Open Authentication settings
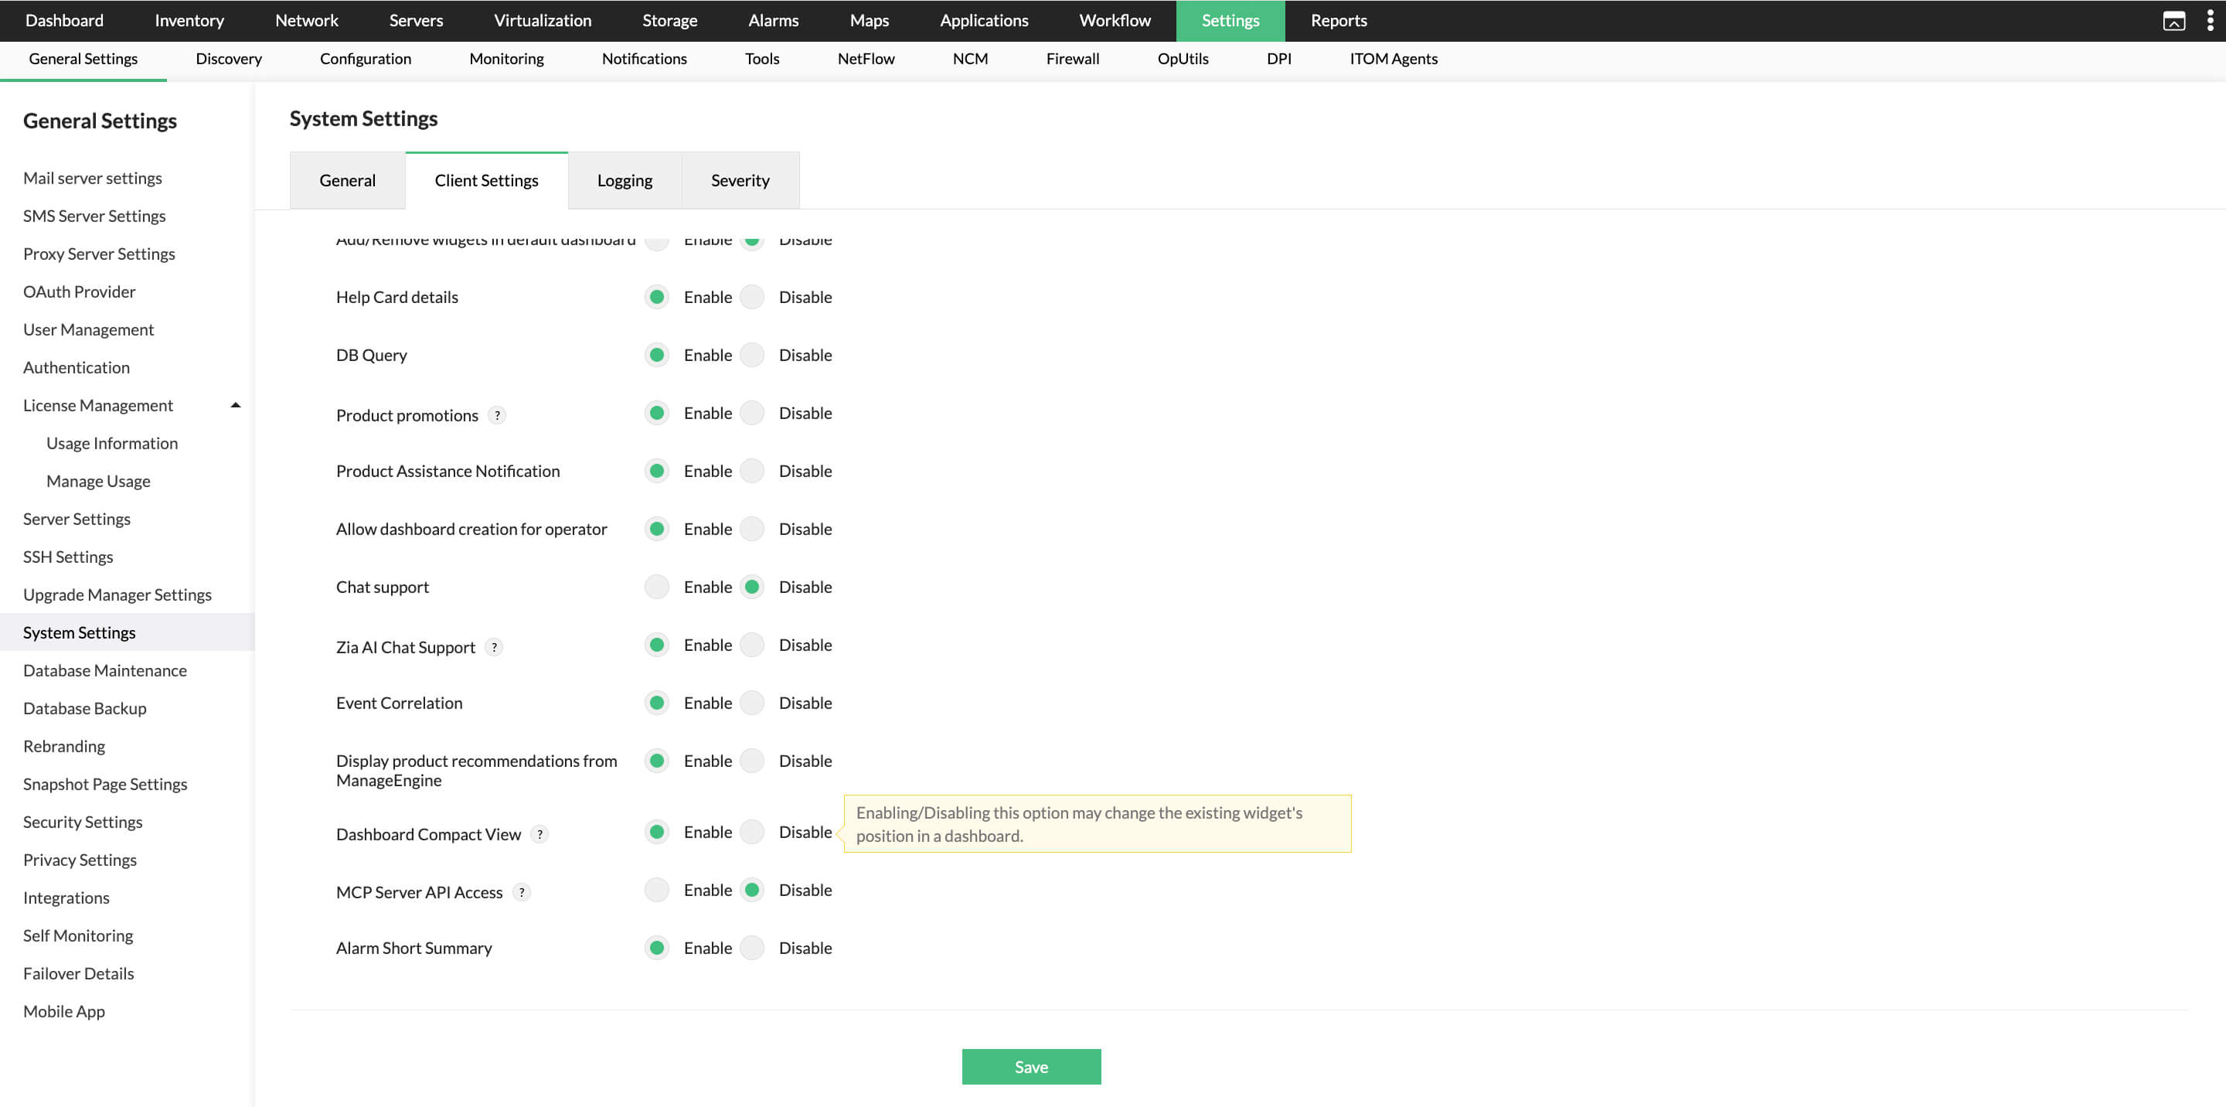The height and width of the screenshot is (1107, 2226). click(x=76, y=367)
